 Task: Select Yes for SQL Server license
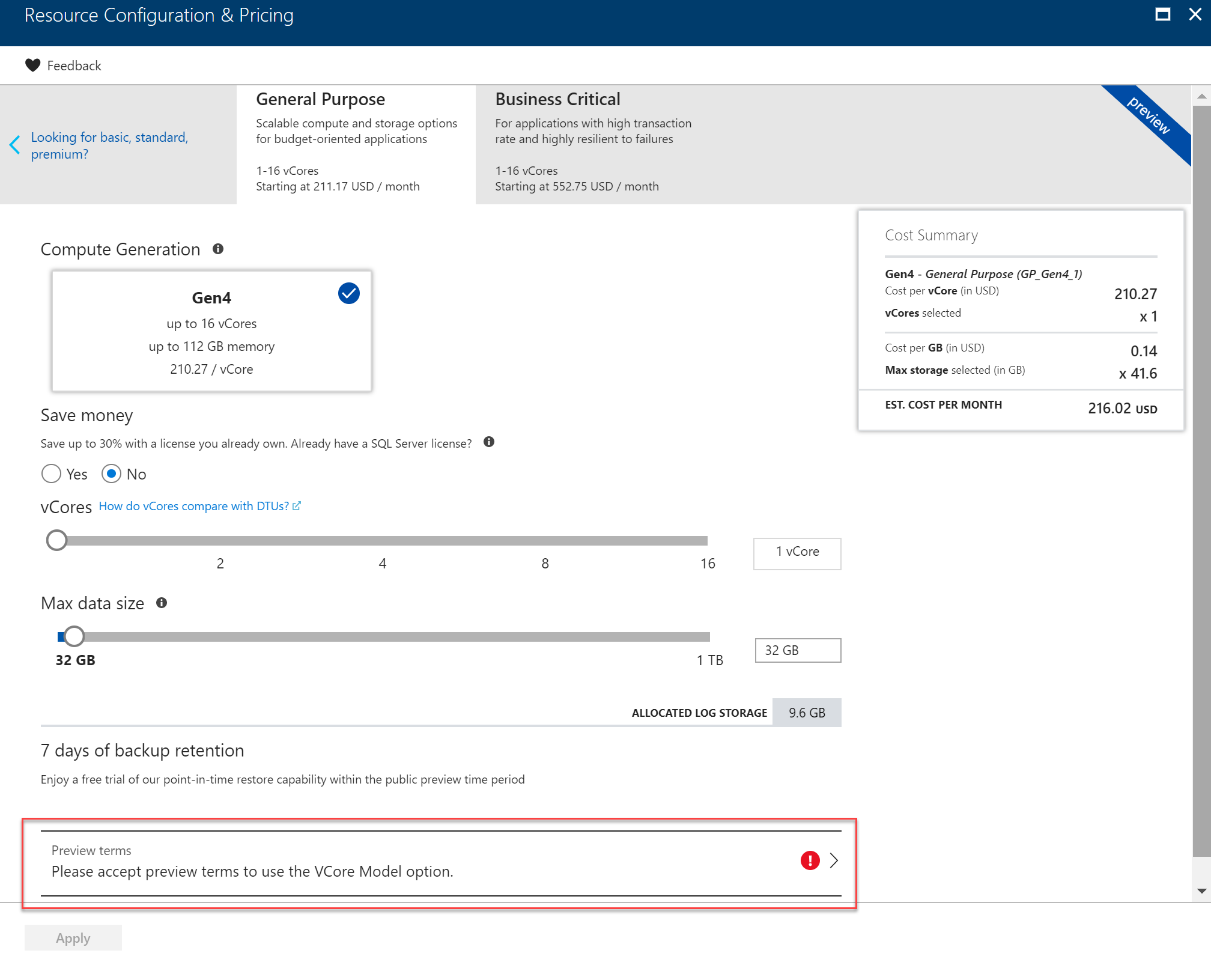(52, 474)
